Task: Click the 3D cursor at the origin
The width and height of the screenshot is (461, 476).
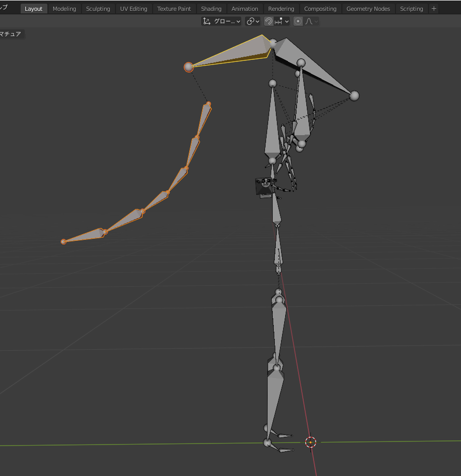Action: coord(310,442)
